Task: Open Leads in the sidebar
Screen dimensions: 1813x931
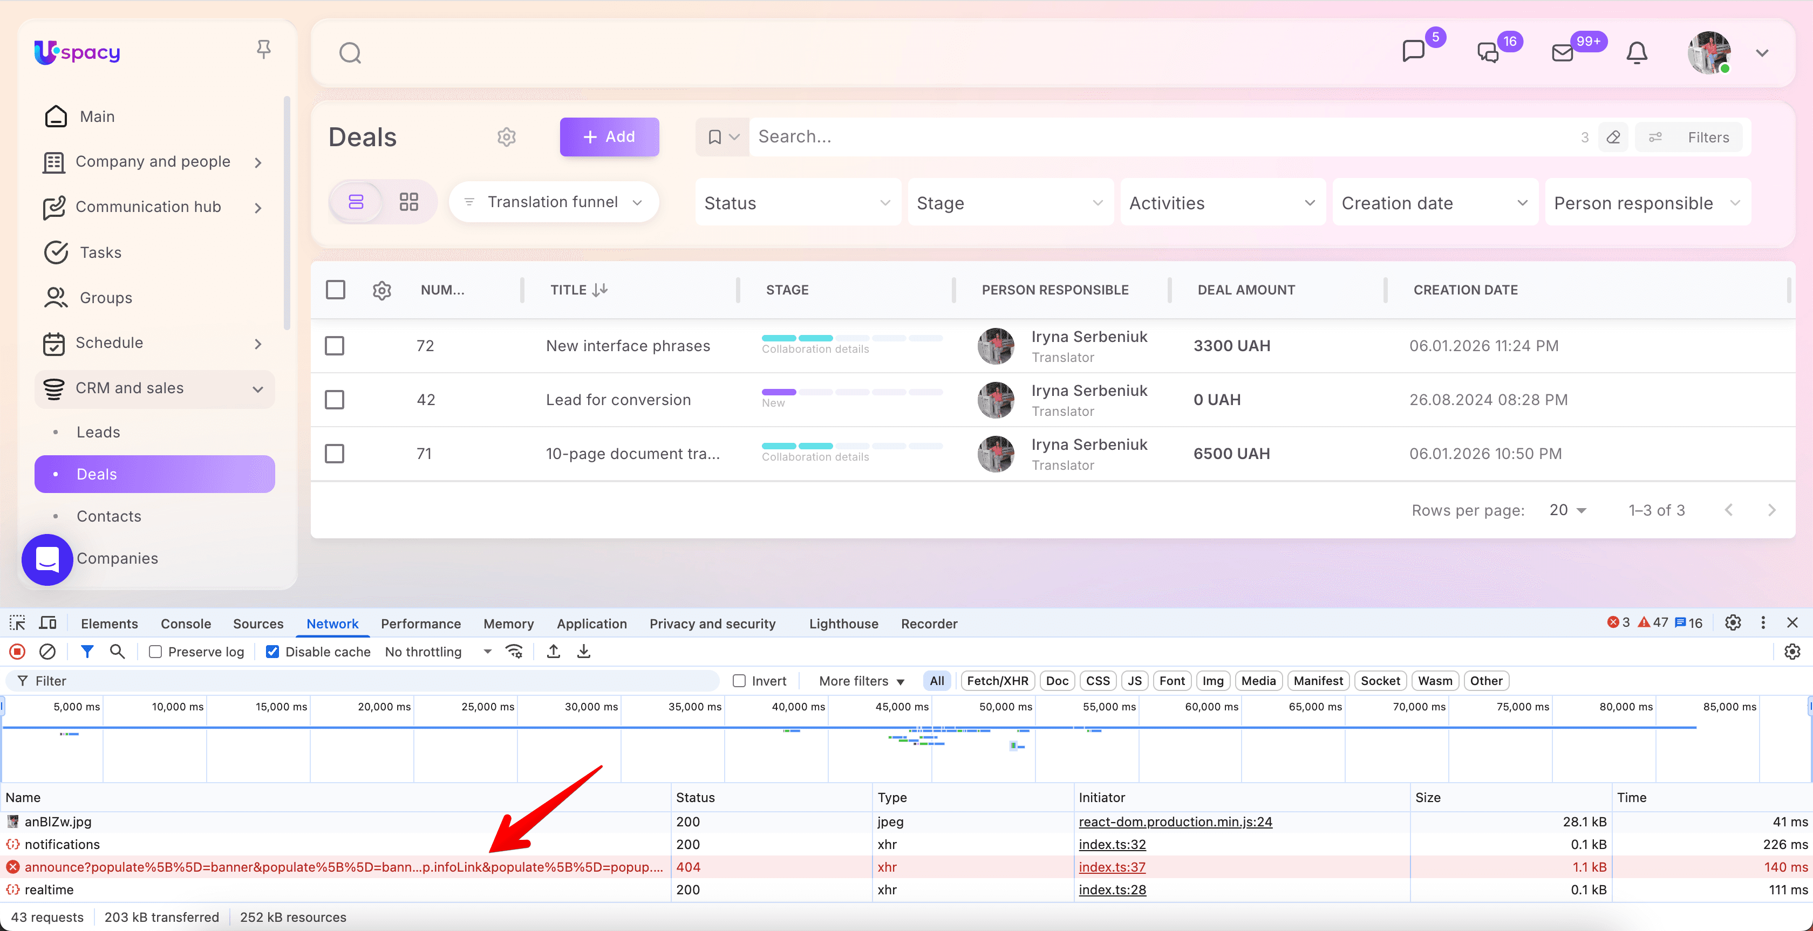Action: [98, 432]
